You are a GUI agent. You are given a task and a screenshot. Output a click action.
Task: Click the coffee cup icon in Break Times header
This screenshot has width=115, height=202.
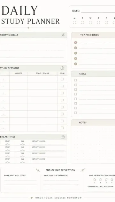point(63,137)
